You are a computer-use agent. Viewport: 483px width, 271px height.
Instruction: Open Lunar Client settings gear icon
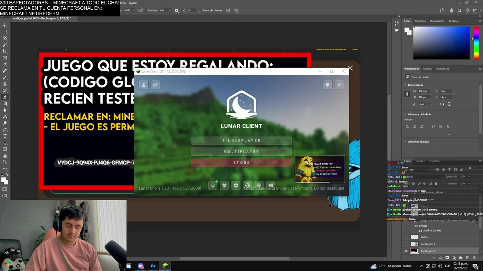pyautogui.click(x=236, y=185)
